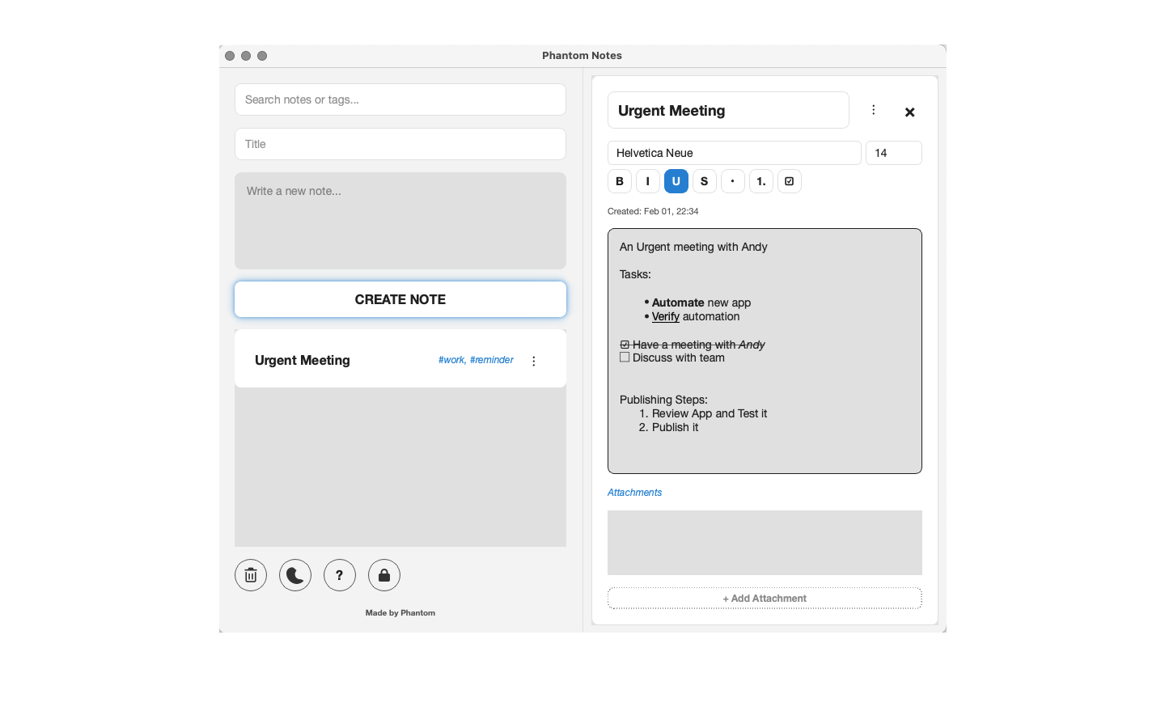Insert a checklist item
This screenshot has width=1165, height=728.
(789, 180)
